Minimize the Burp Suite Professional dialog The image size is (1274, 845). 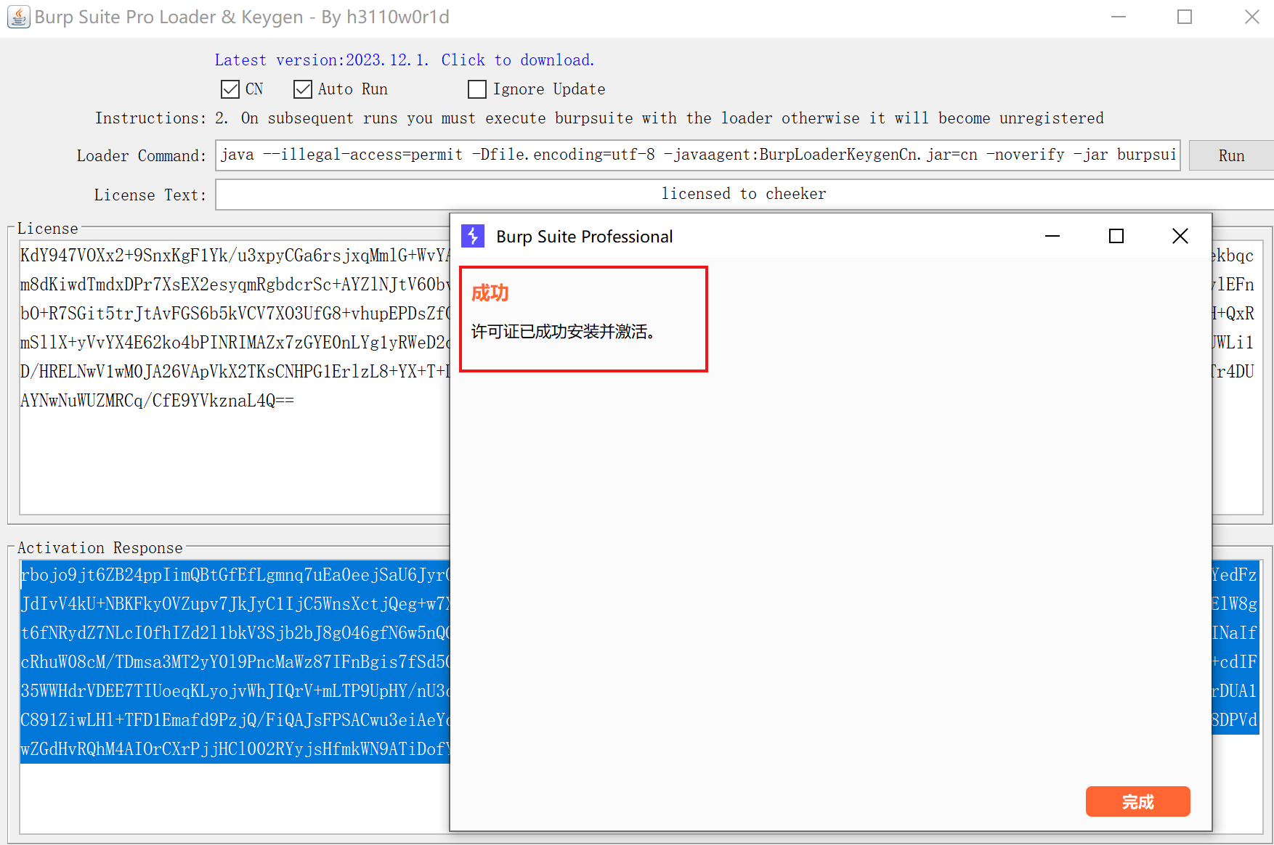1052,236
